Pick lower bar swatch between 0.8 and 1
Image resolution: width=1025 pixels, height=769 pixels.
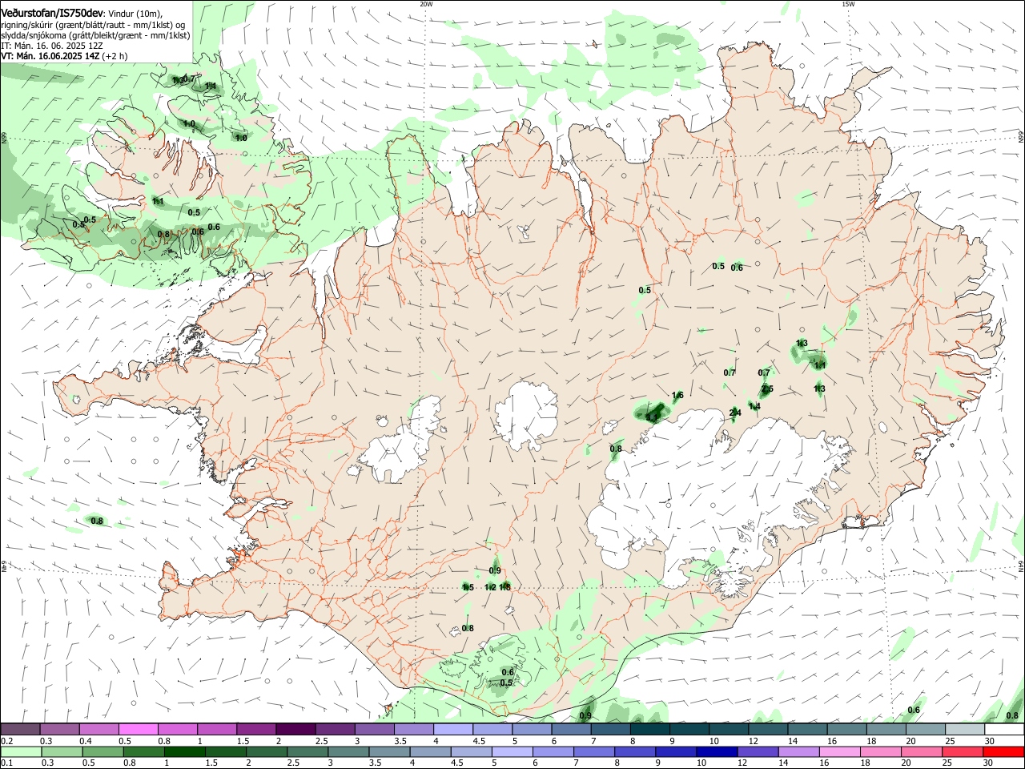pos(144,751)
